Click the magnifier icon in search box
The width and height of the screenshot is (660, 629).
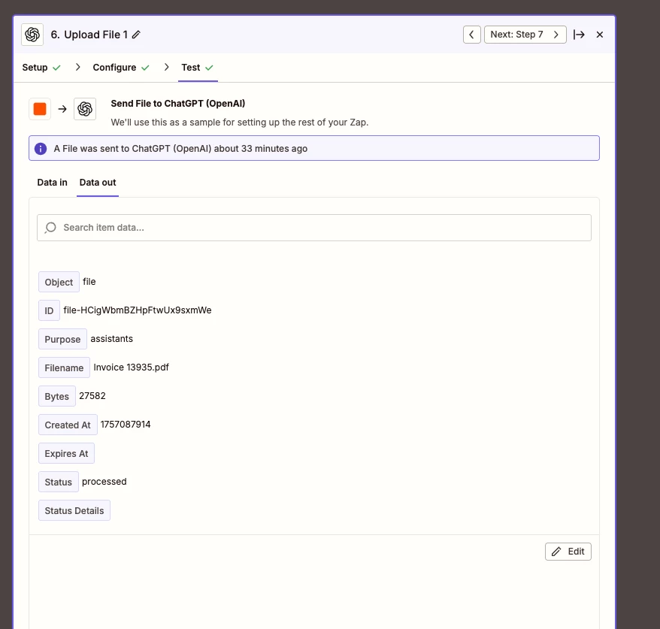[x=50, y=228]
